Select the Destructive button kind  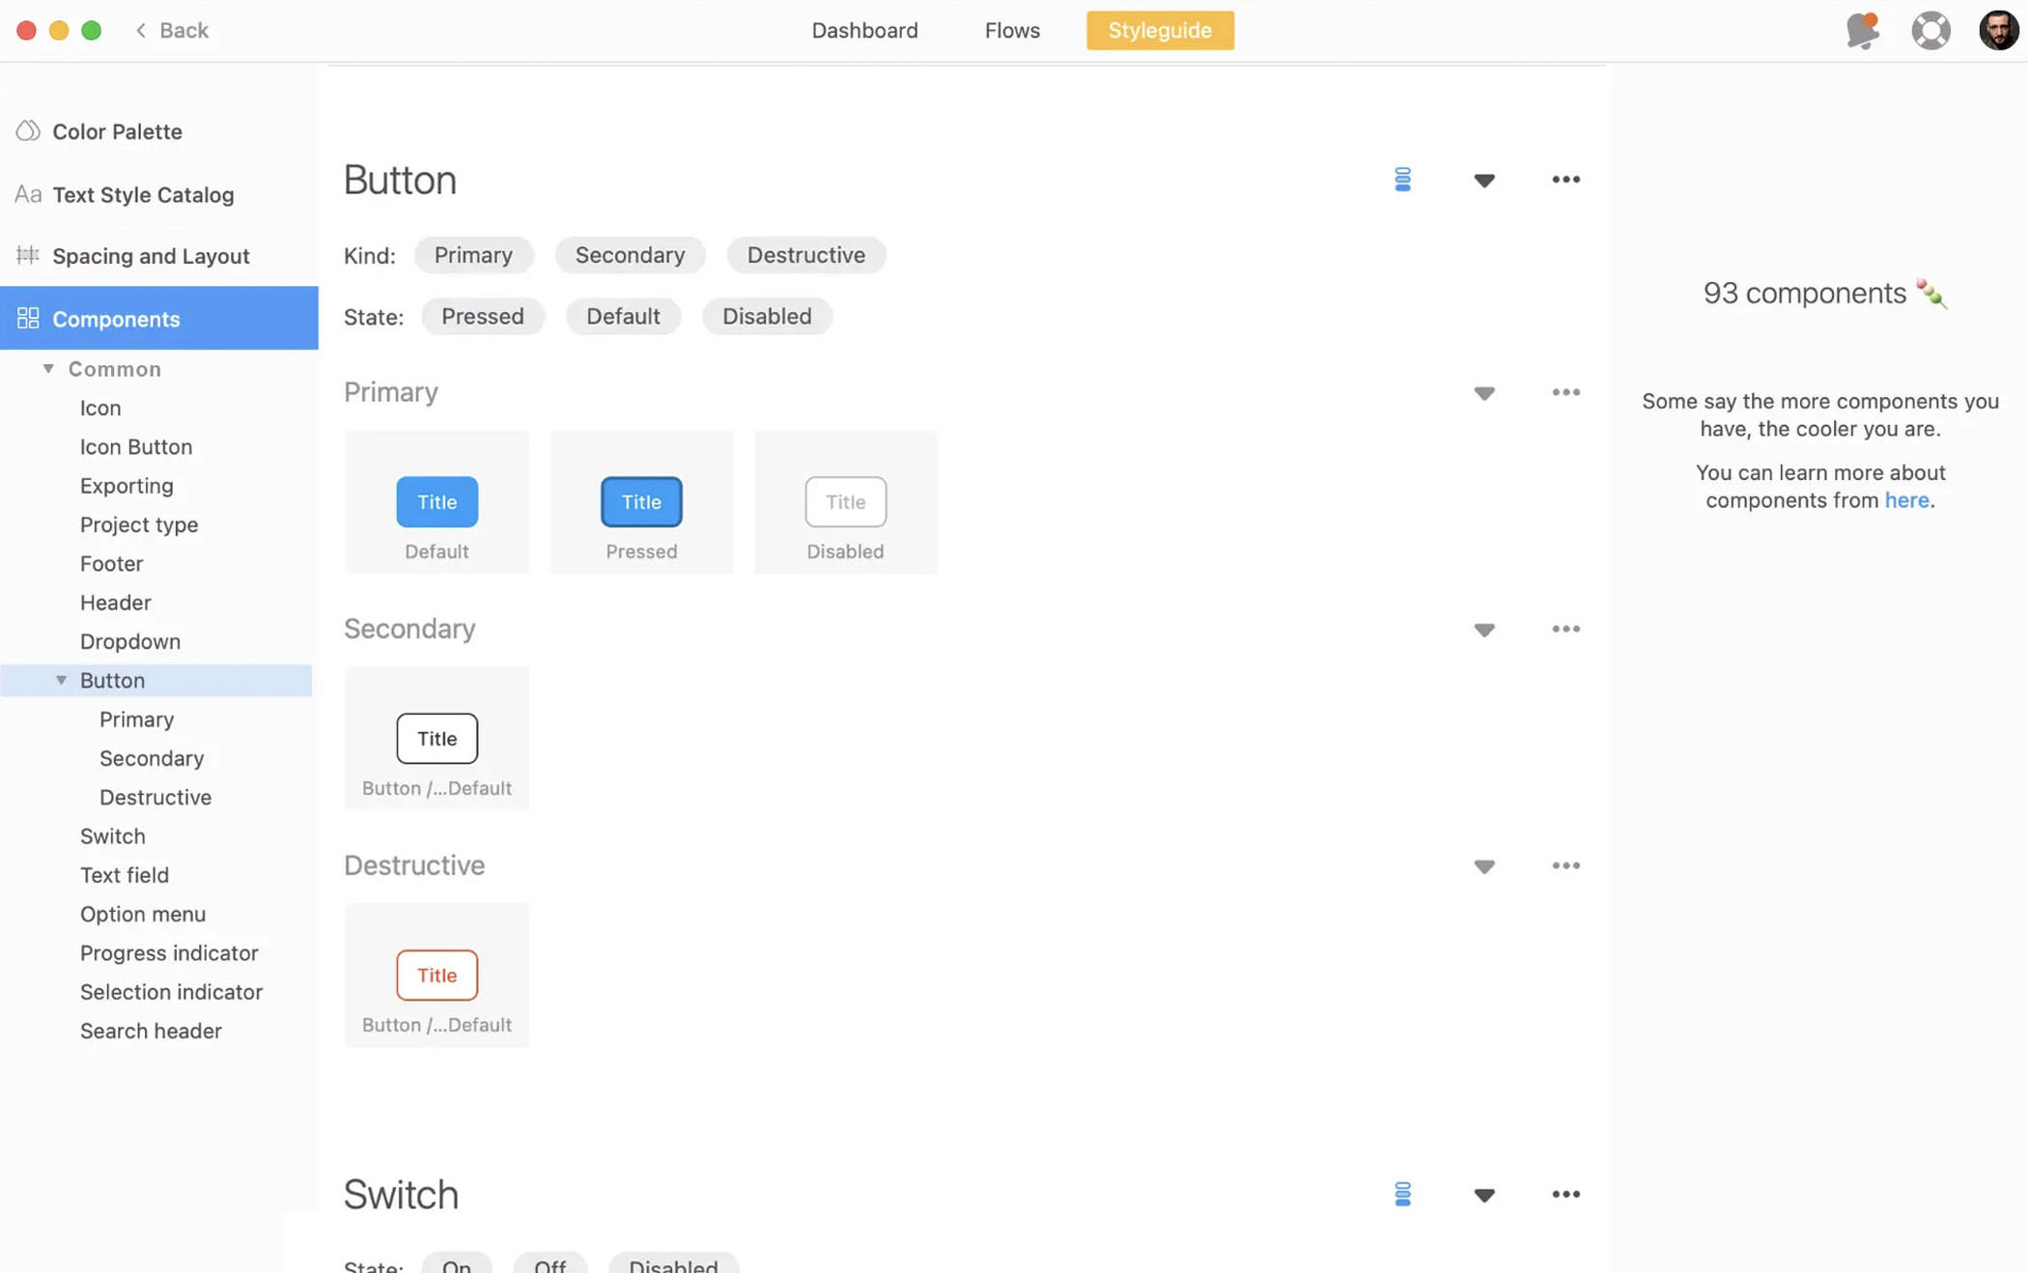click(x=806, y=254)
